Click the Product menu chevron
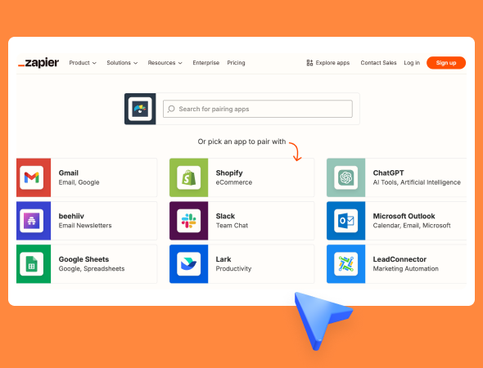The height and width of the screenshot is (368, 483). click(x=94, y=63)
